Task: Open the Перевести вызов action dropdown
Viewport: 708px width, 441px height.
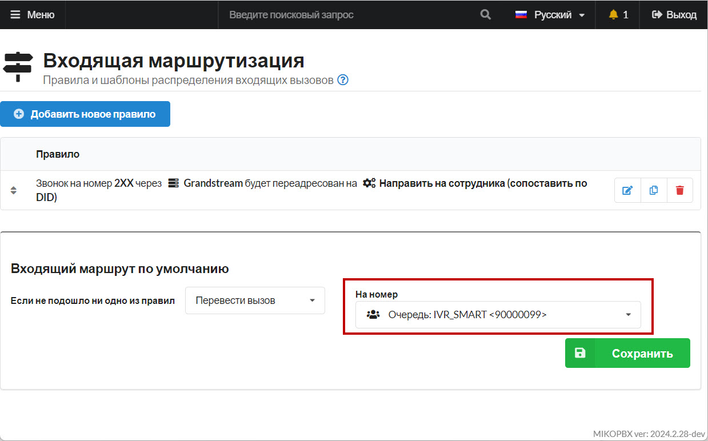Action: (255, 300)
